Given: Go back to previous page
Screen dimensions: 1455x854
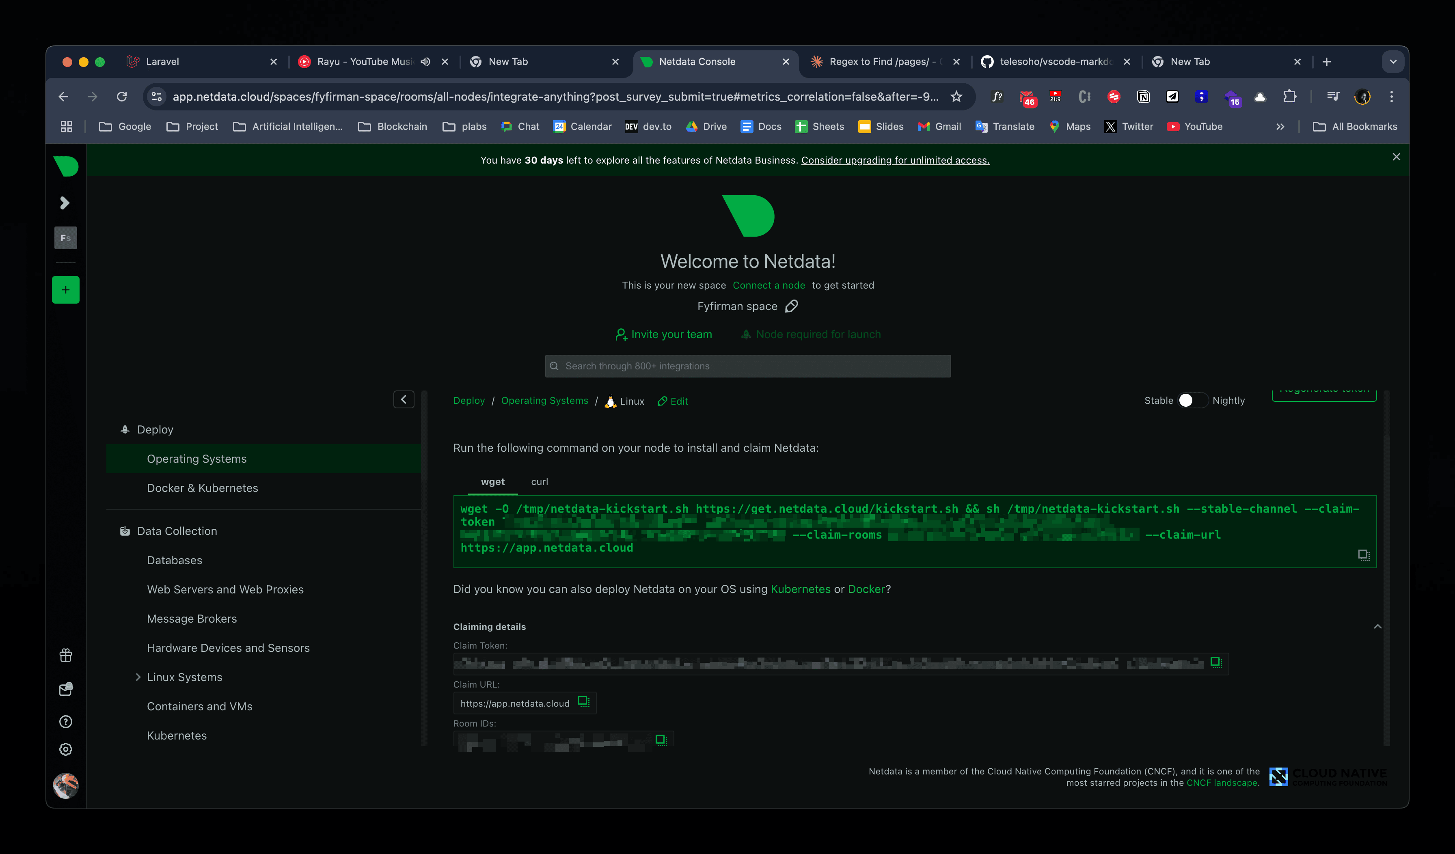Looking at the screenshot, I should [63, 97].
